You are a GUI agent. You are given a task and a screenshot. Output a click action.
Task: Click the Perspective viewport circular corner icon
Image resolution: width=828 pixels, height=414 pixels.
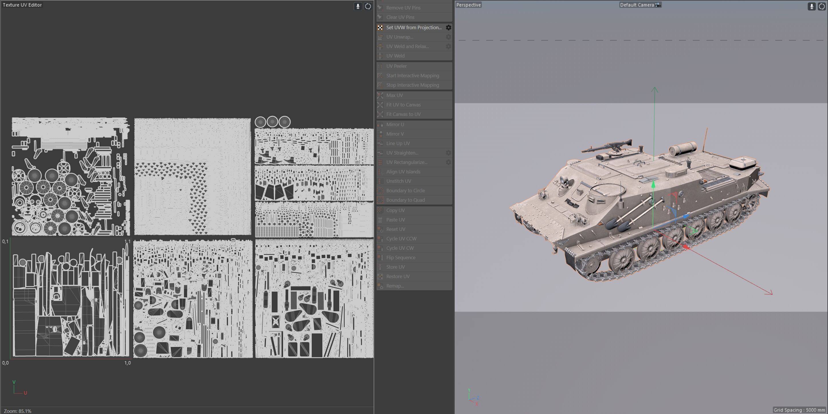[822, 6]
